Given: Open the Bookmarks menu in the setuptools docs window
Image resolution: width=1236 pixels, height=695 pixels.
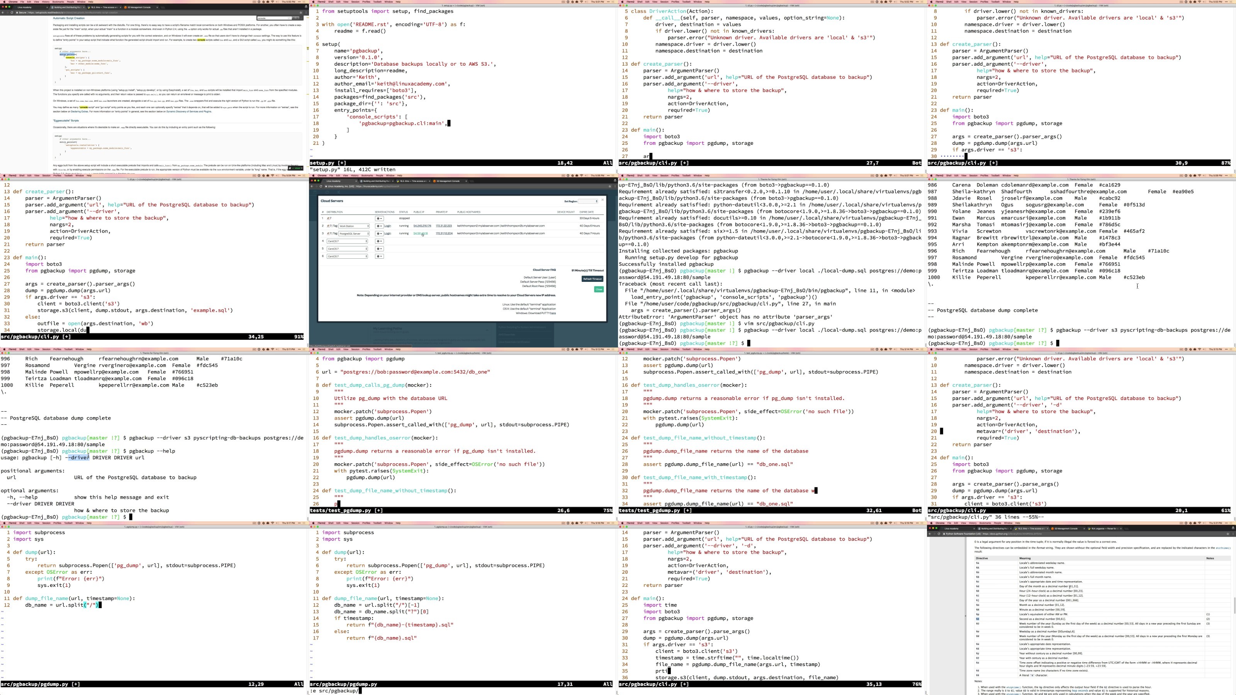Looking at the screenshot, I should (x=58, y=2).
